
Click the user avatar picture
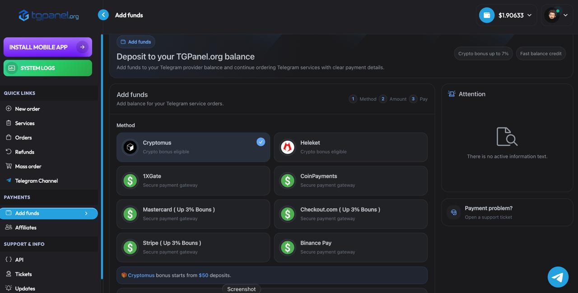(x=552, y=15)
